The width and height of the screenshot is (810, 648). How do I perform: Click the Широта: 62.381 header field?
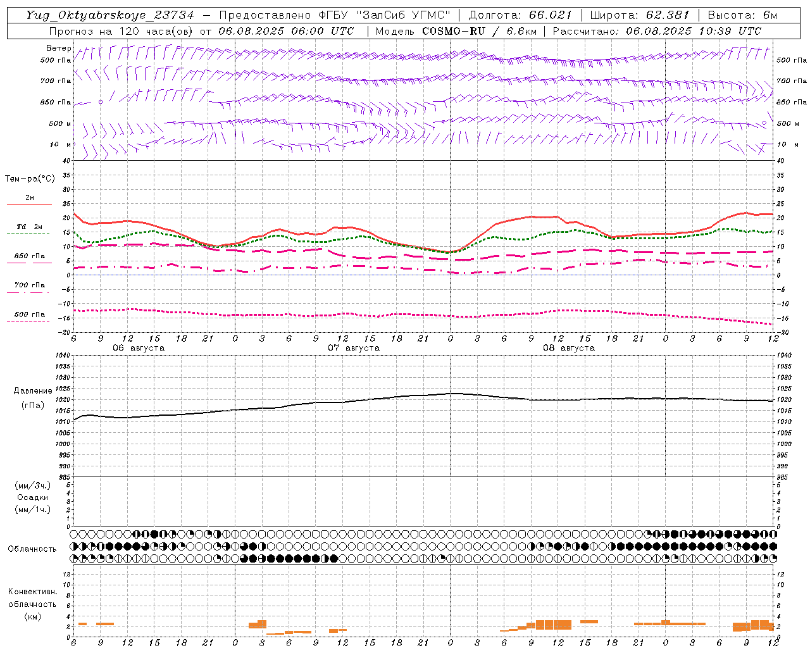coord(640,15)
